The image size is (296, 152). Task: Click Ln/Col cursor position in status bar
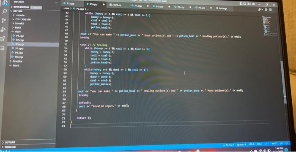(228, 145)
